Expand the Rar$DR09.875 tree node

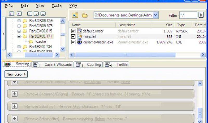click(19, 26)
